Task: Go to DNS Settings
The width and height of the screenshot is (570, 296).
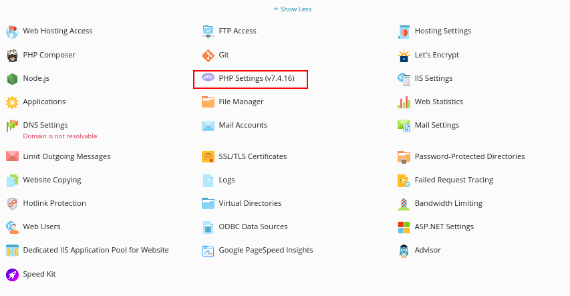Action: click(x=45, y=125)
